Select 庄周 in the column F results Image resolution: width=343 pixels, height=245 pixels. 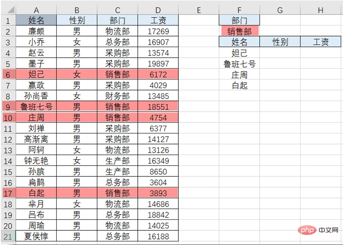coord(239,75)
